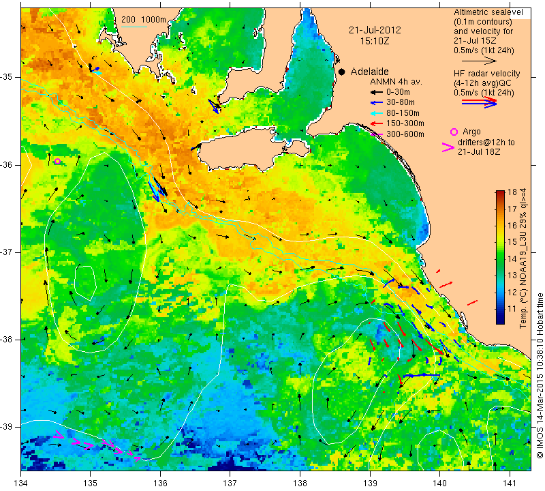The image size is (545, 491).
Task: Click longitude tick label 138
Action: (x=300, y=483)
